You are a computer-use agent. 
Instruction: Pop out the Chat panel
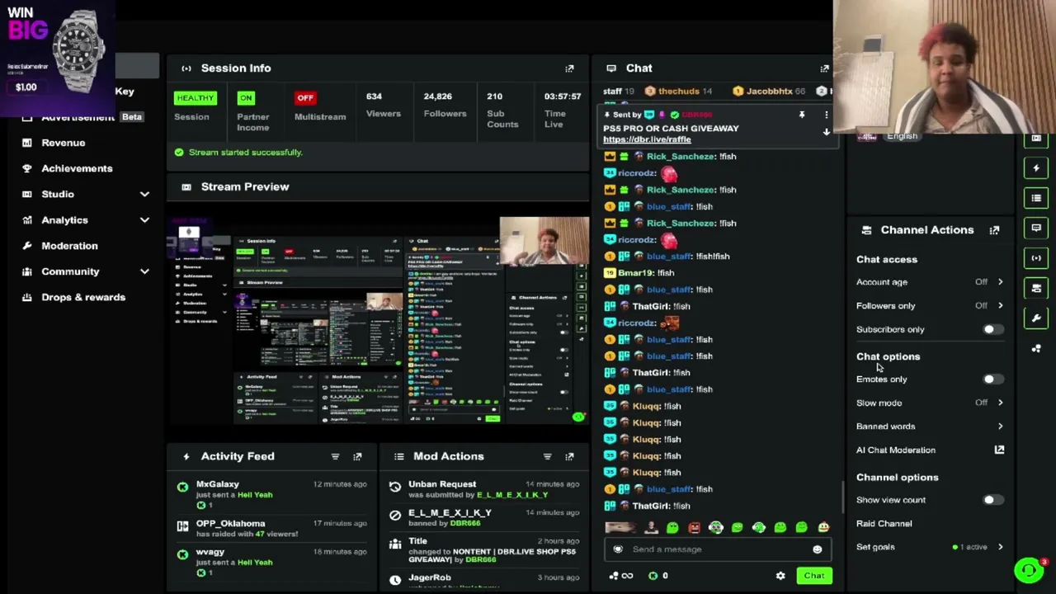click(824, 68)
